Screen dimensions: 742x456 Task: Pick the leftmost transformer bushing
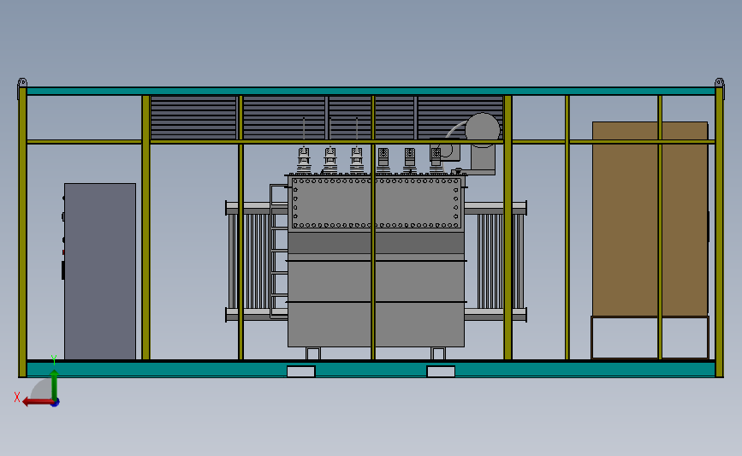click(304, 160)
